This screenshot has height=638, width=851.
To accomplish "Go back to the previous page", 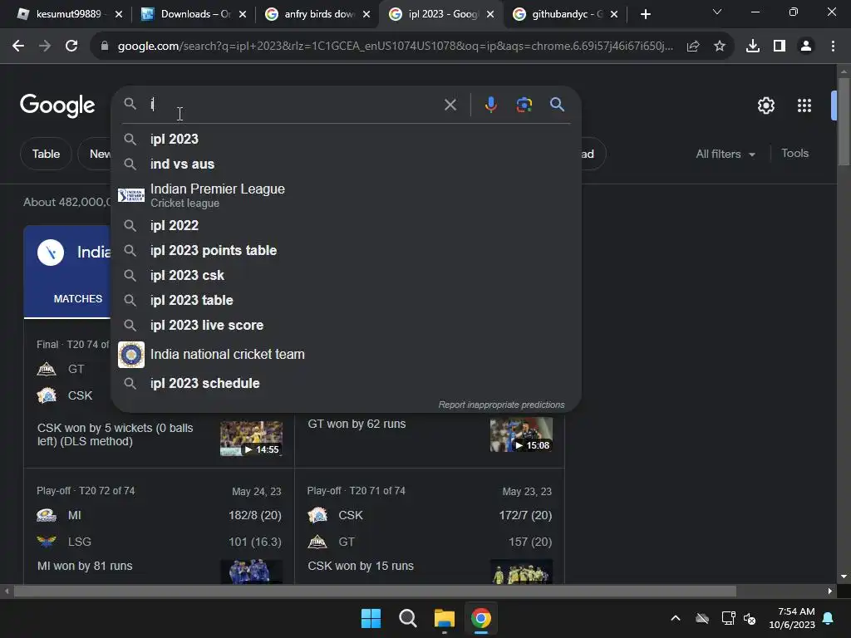I will [18, 47].
